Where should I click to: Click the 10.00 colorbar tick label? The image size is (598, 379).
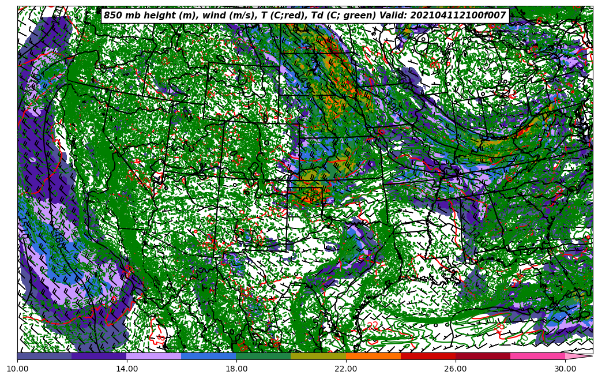pyautogui.click(x=17, y=368)
